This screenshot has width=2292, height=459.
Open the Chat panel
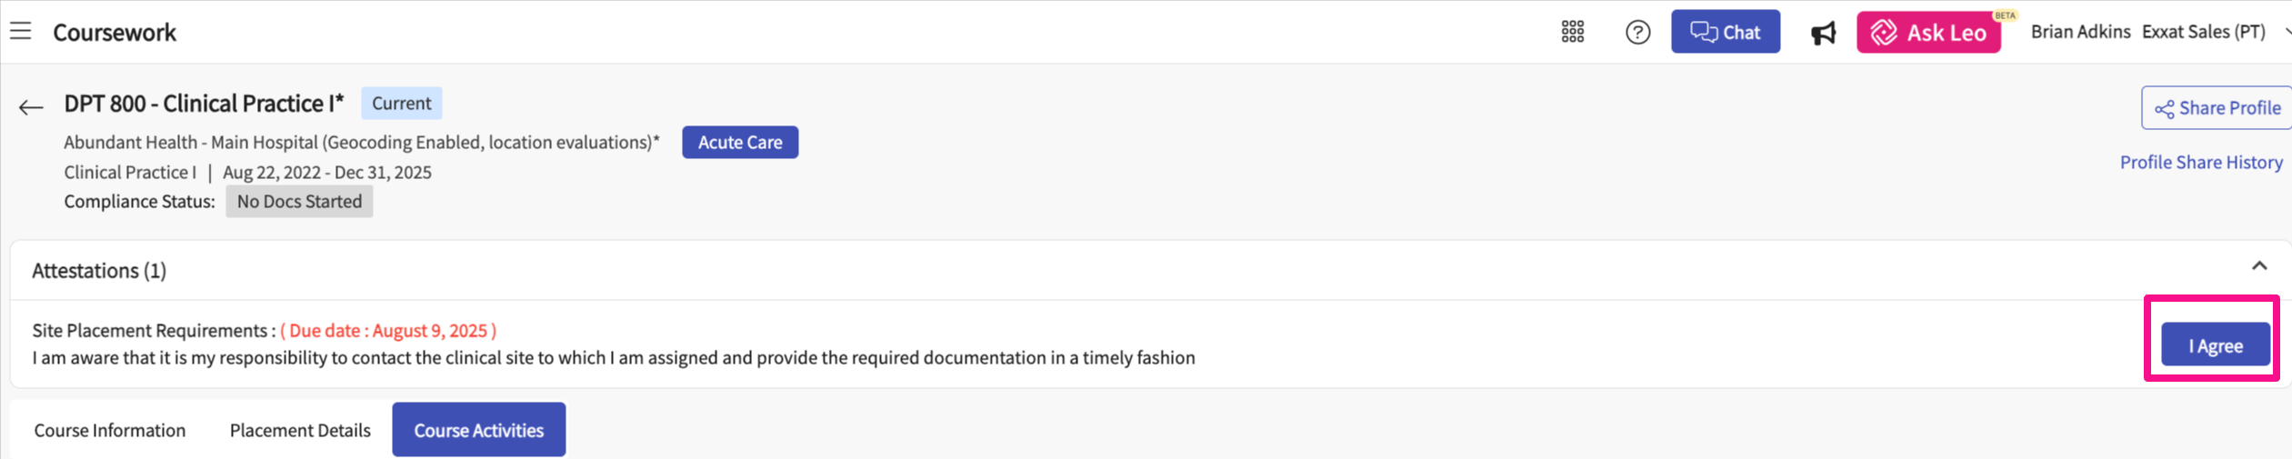pyautogui.click(x=1725, y=33)
